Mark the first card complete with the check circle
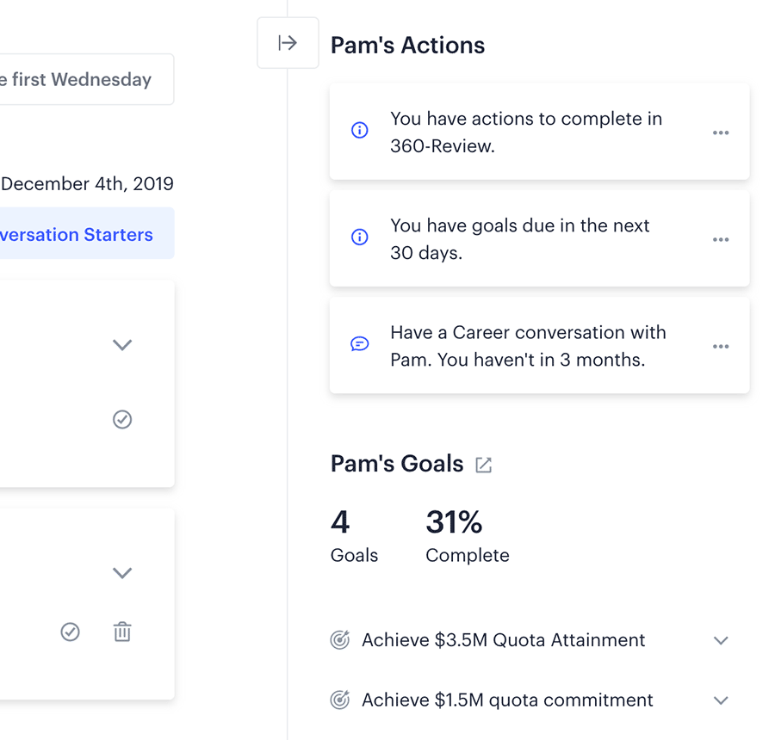775x740 pixels. (122, 419)
